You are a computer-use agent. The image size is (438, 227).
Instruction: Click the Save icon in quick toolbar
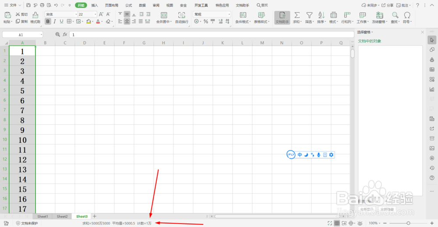(28, 5)
